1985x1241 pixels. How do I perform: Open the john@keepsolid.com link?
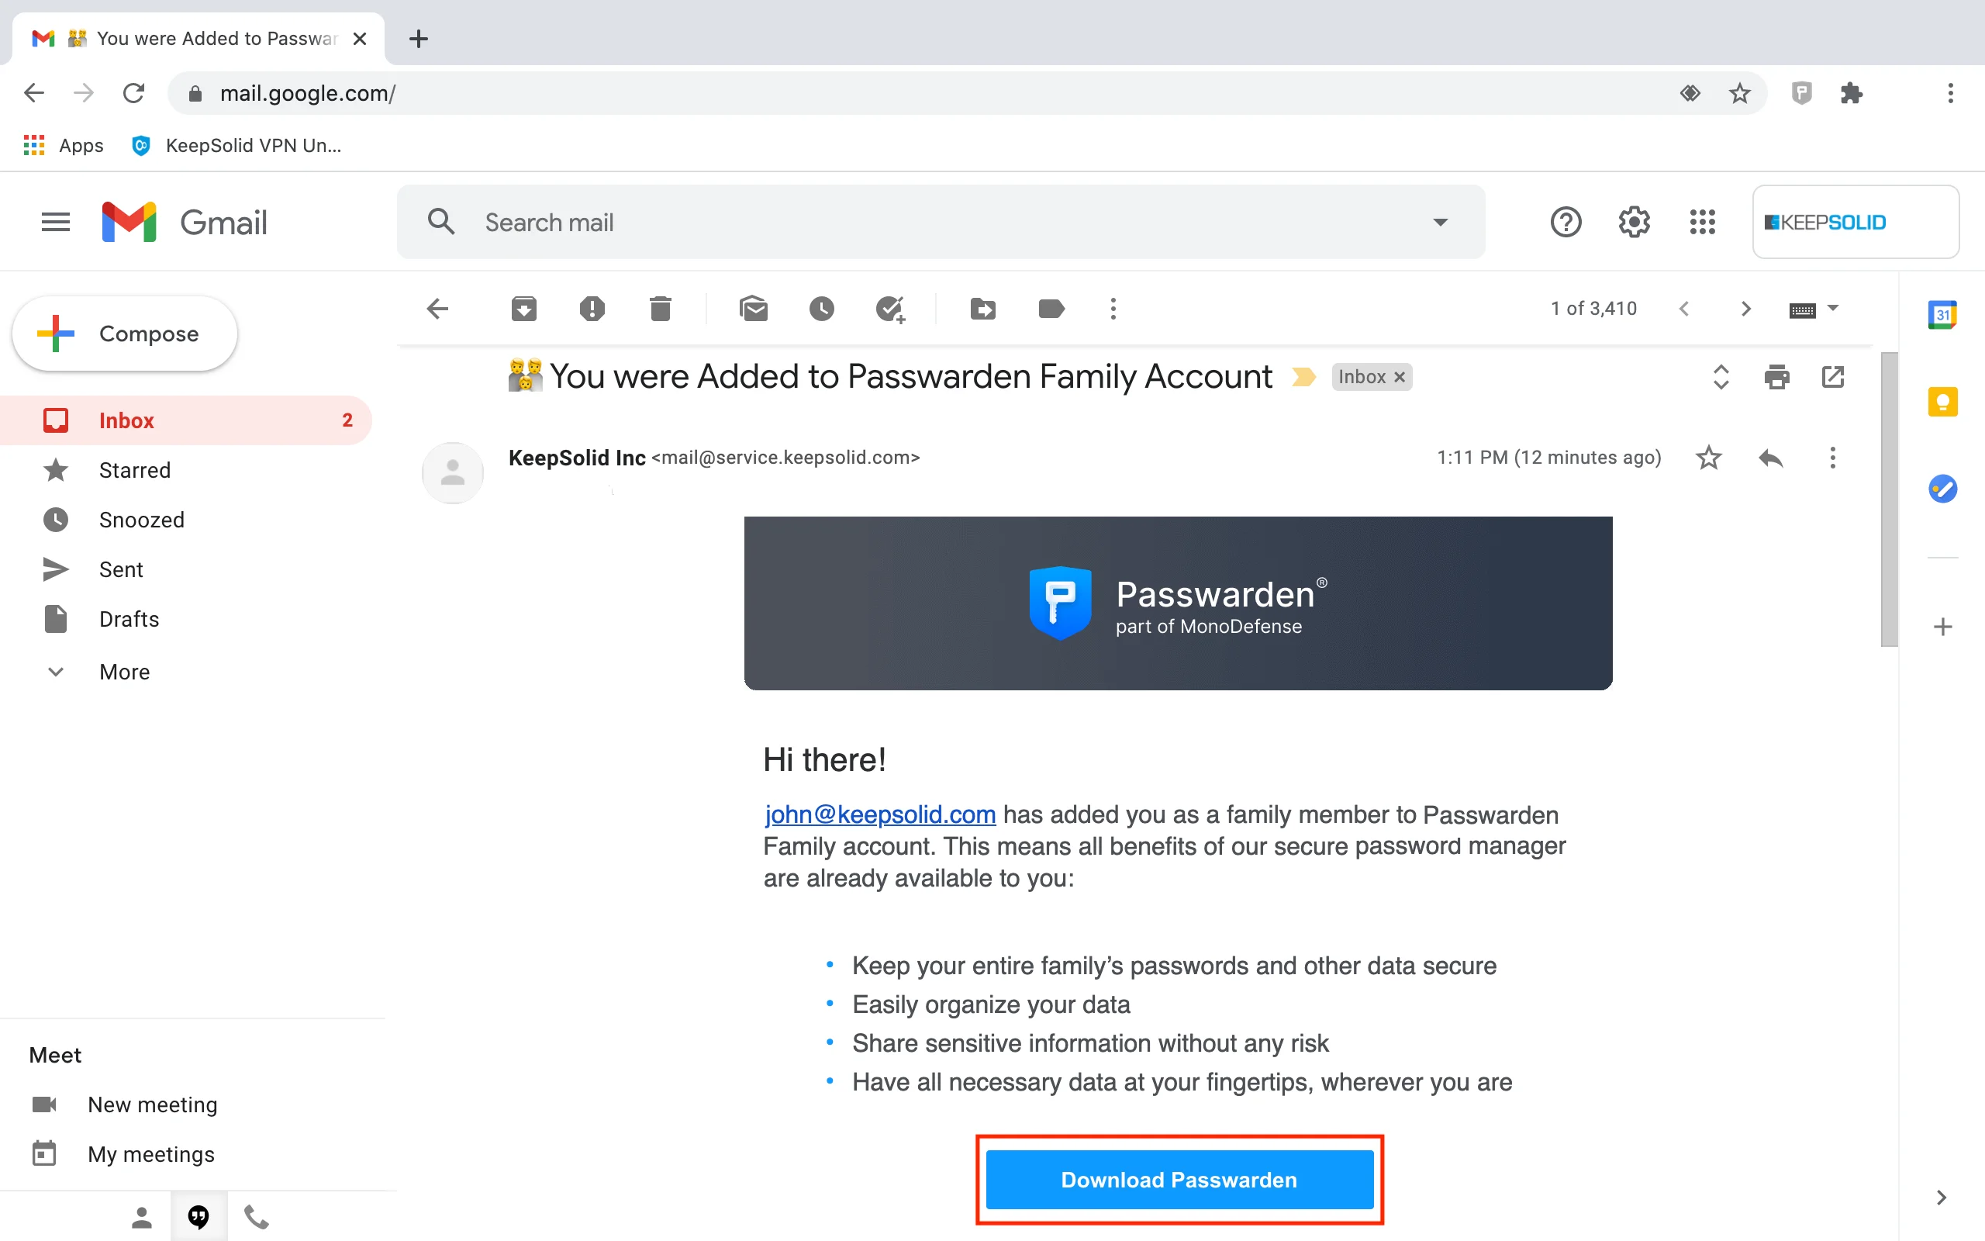(879, 814)
